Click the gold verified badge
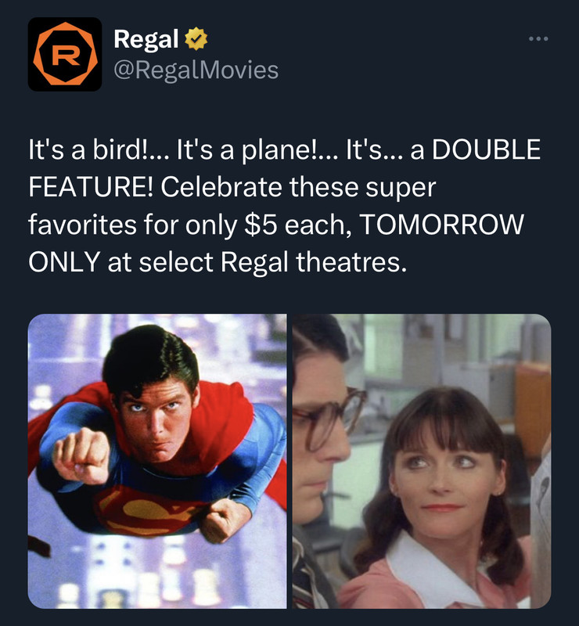Image resolution: width=579 pixels, height=626 pixels. (x=196, y=38)
